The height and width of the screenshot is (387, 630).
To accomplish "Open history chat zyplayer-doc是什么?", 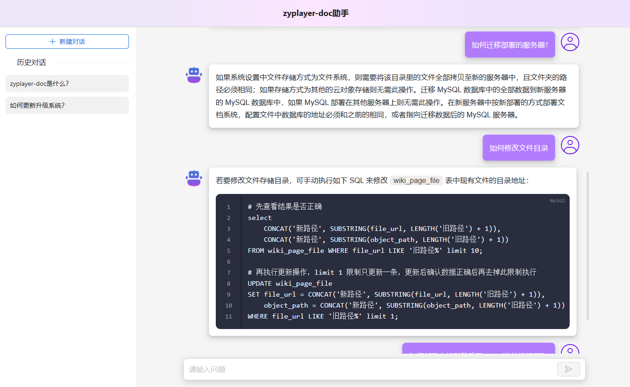I will coord(67,84).
